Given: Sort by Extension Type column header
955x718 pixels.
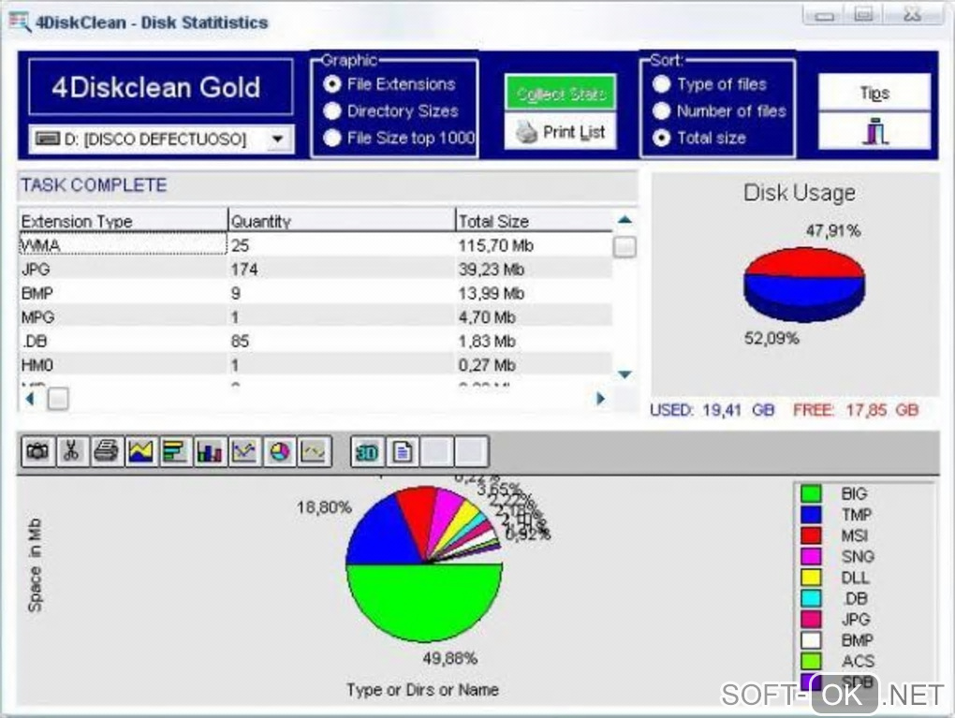Looking at the screenshot, I should 123,220.
